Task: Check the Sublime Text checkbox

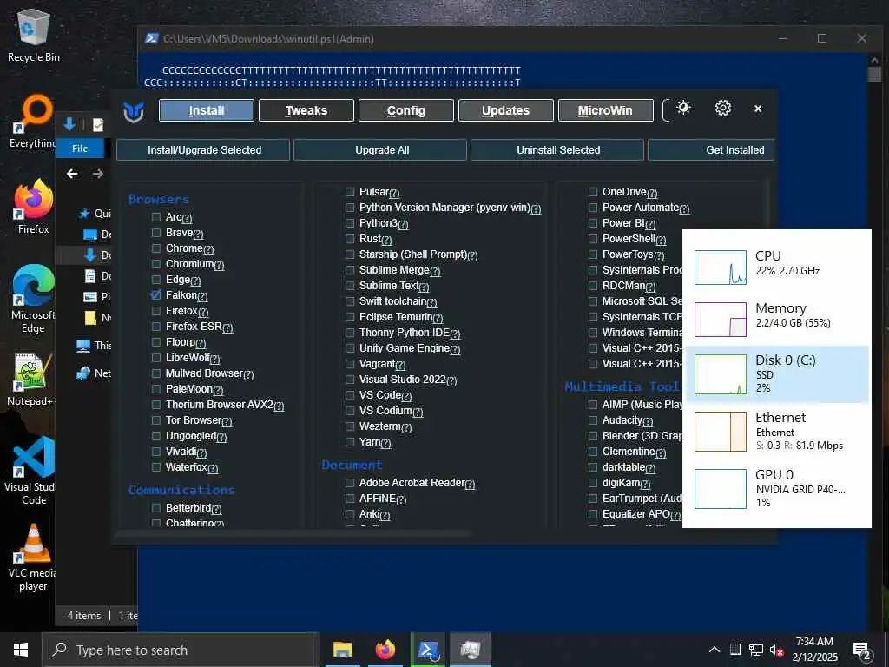Action: pyautogui.click(x=350, y=286)
